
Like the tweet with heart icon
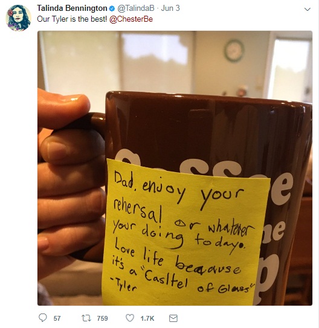(x=130, y=318)
